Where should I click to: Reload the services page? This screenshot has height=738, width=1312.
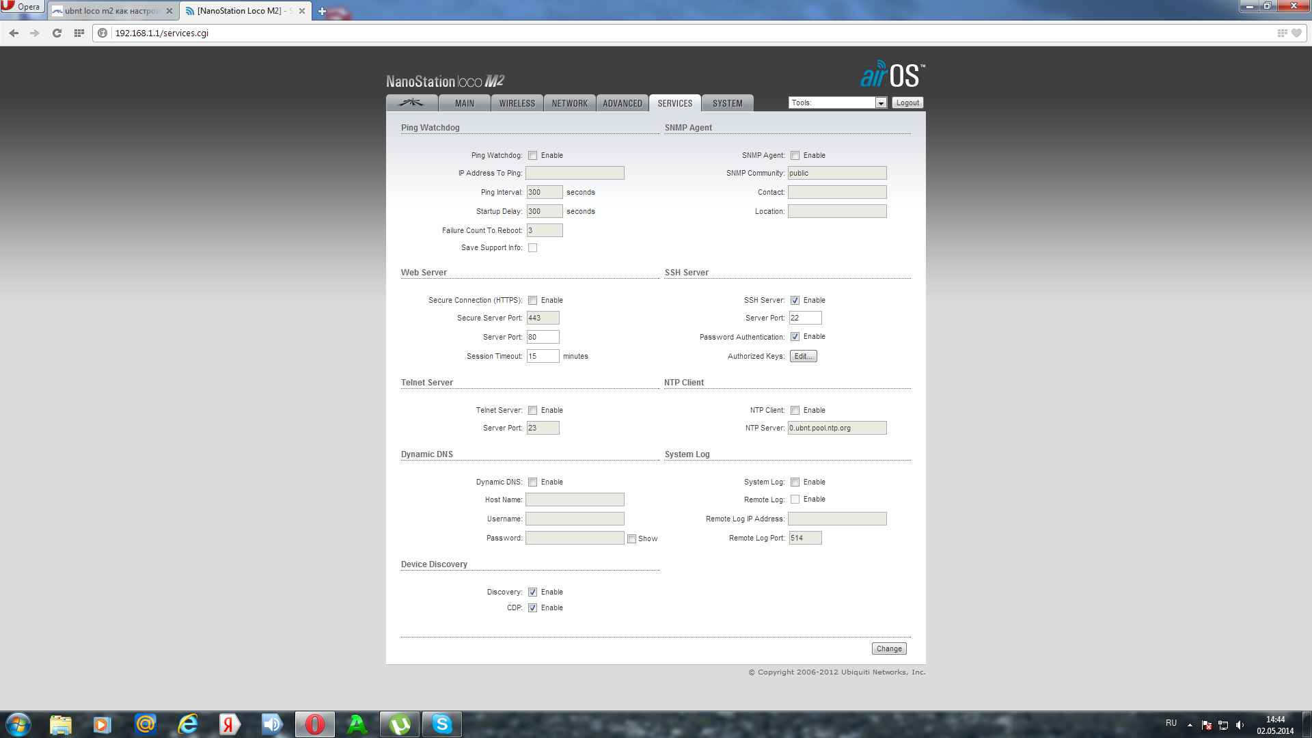coord(57,33)
